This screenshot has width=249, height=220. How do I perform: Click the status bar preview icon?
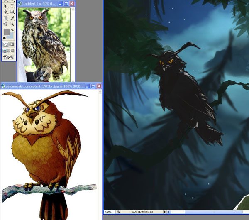tap(118, 212)
